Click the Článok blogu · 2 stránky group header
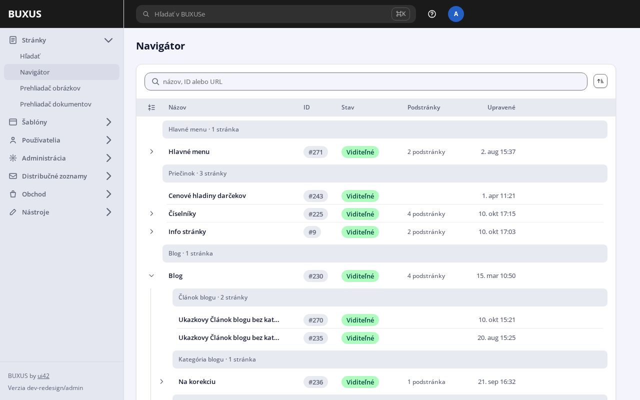 coord(390,297)
